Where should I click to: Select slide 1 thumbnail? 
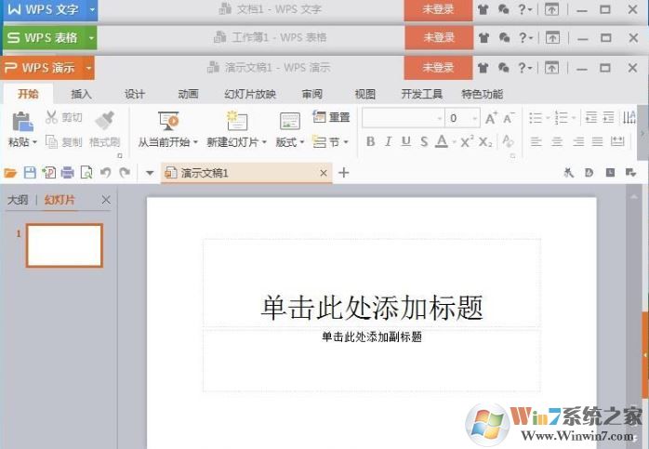(x=64, y=245)
